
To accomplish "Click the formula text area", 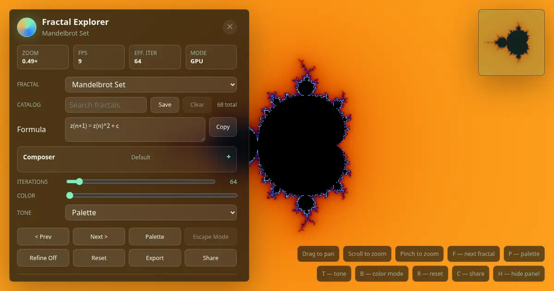I will pyautogui.click(x=135, y=129).
